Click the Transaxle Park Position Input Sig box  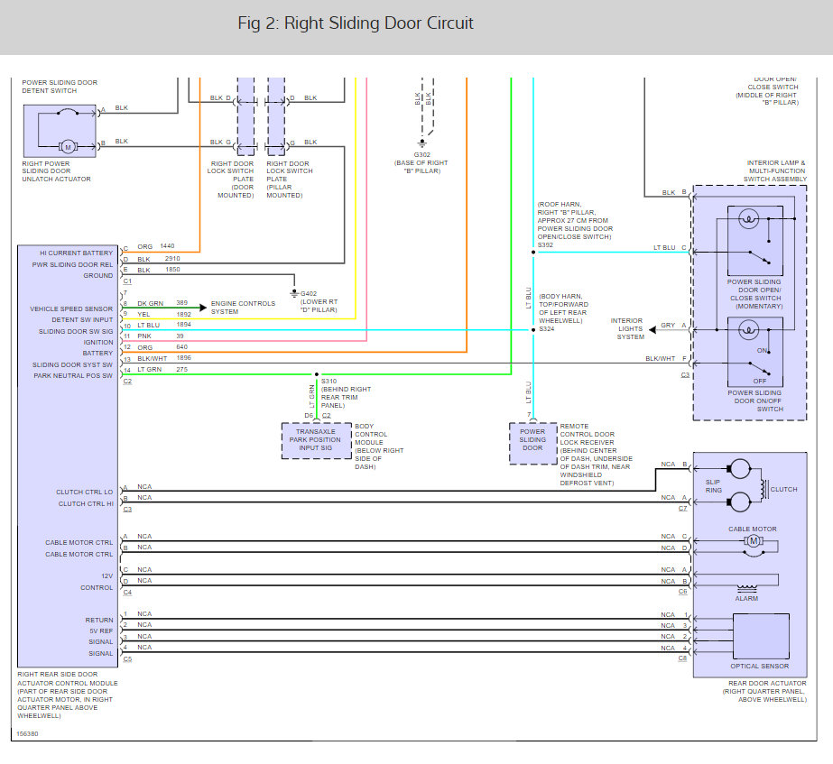point(316,441)
